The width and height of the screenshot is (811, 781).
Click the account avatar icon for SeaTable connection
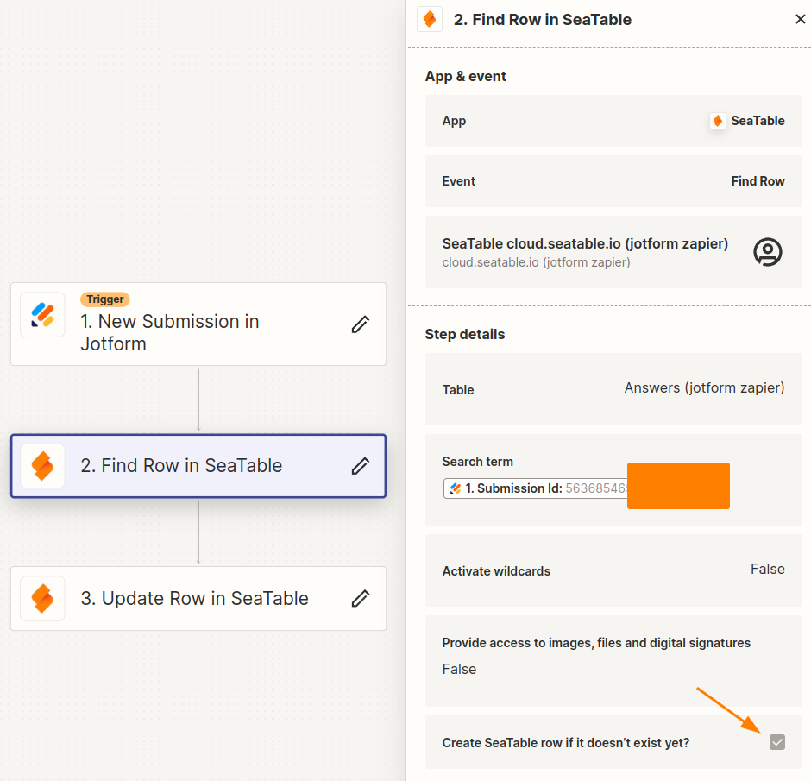pyautogui.click(x=768, y=252)
